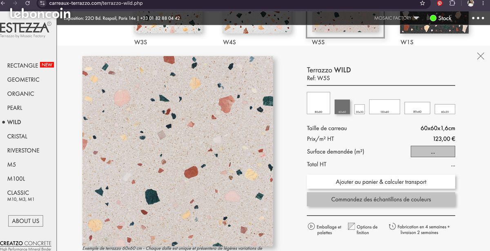The width and height of the screenshot is (490, 251).
Task: Click Ajouter au panier & calculer transport
Action: 381,182
